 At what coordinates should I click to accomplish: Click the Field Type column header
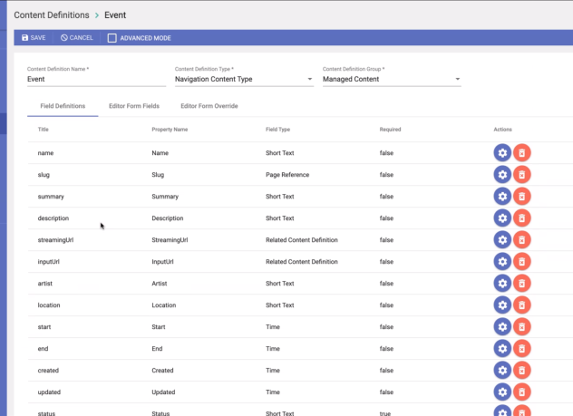click(277, 130)
